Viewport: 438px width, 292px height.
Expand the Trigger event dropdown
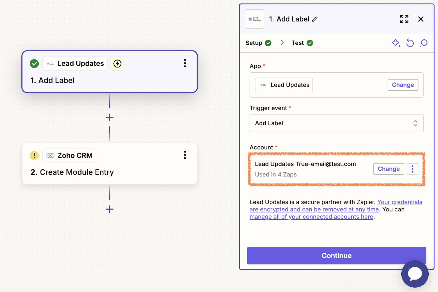[x=336, y=123]
